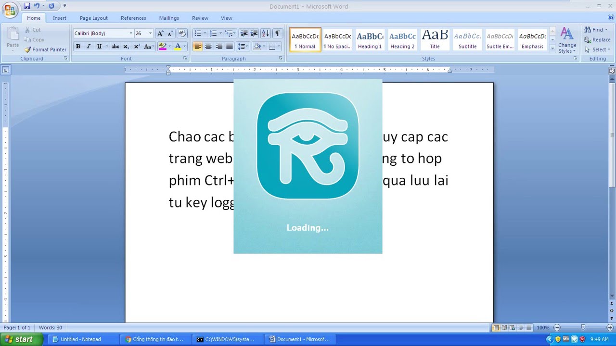Image resolution: width=616 pixels, height=346 pixels.
Task: Open the font size dropdown
Action: [150, 34]
